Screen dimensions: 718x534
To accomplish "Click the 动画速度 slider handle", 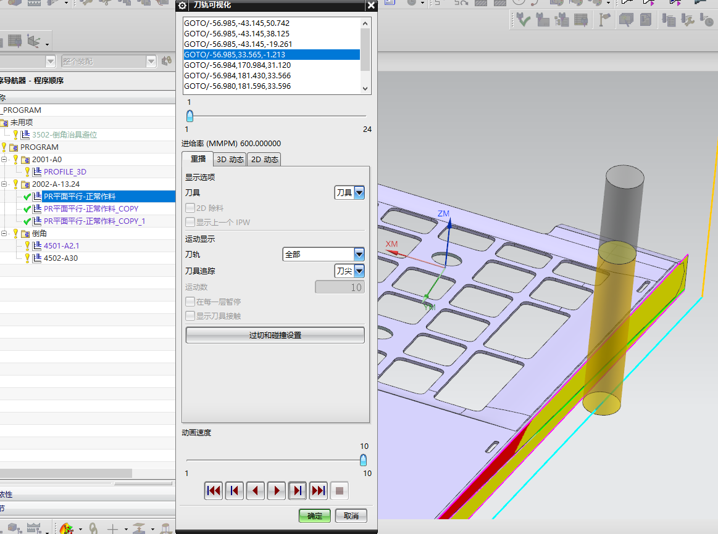I will [363, 460].
